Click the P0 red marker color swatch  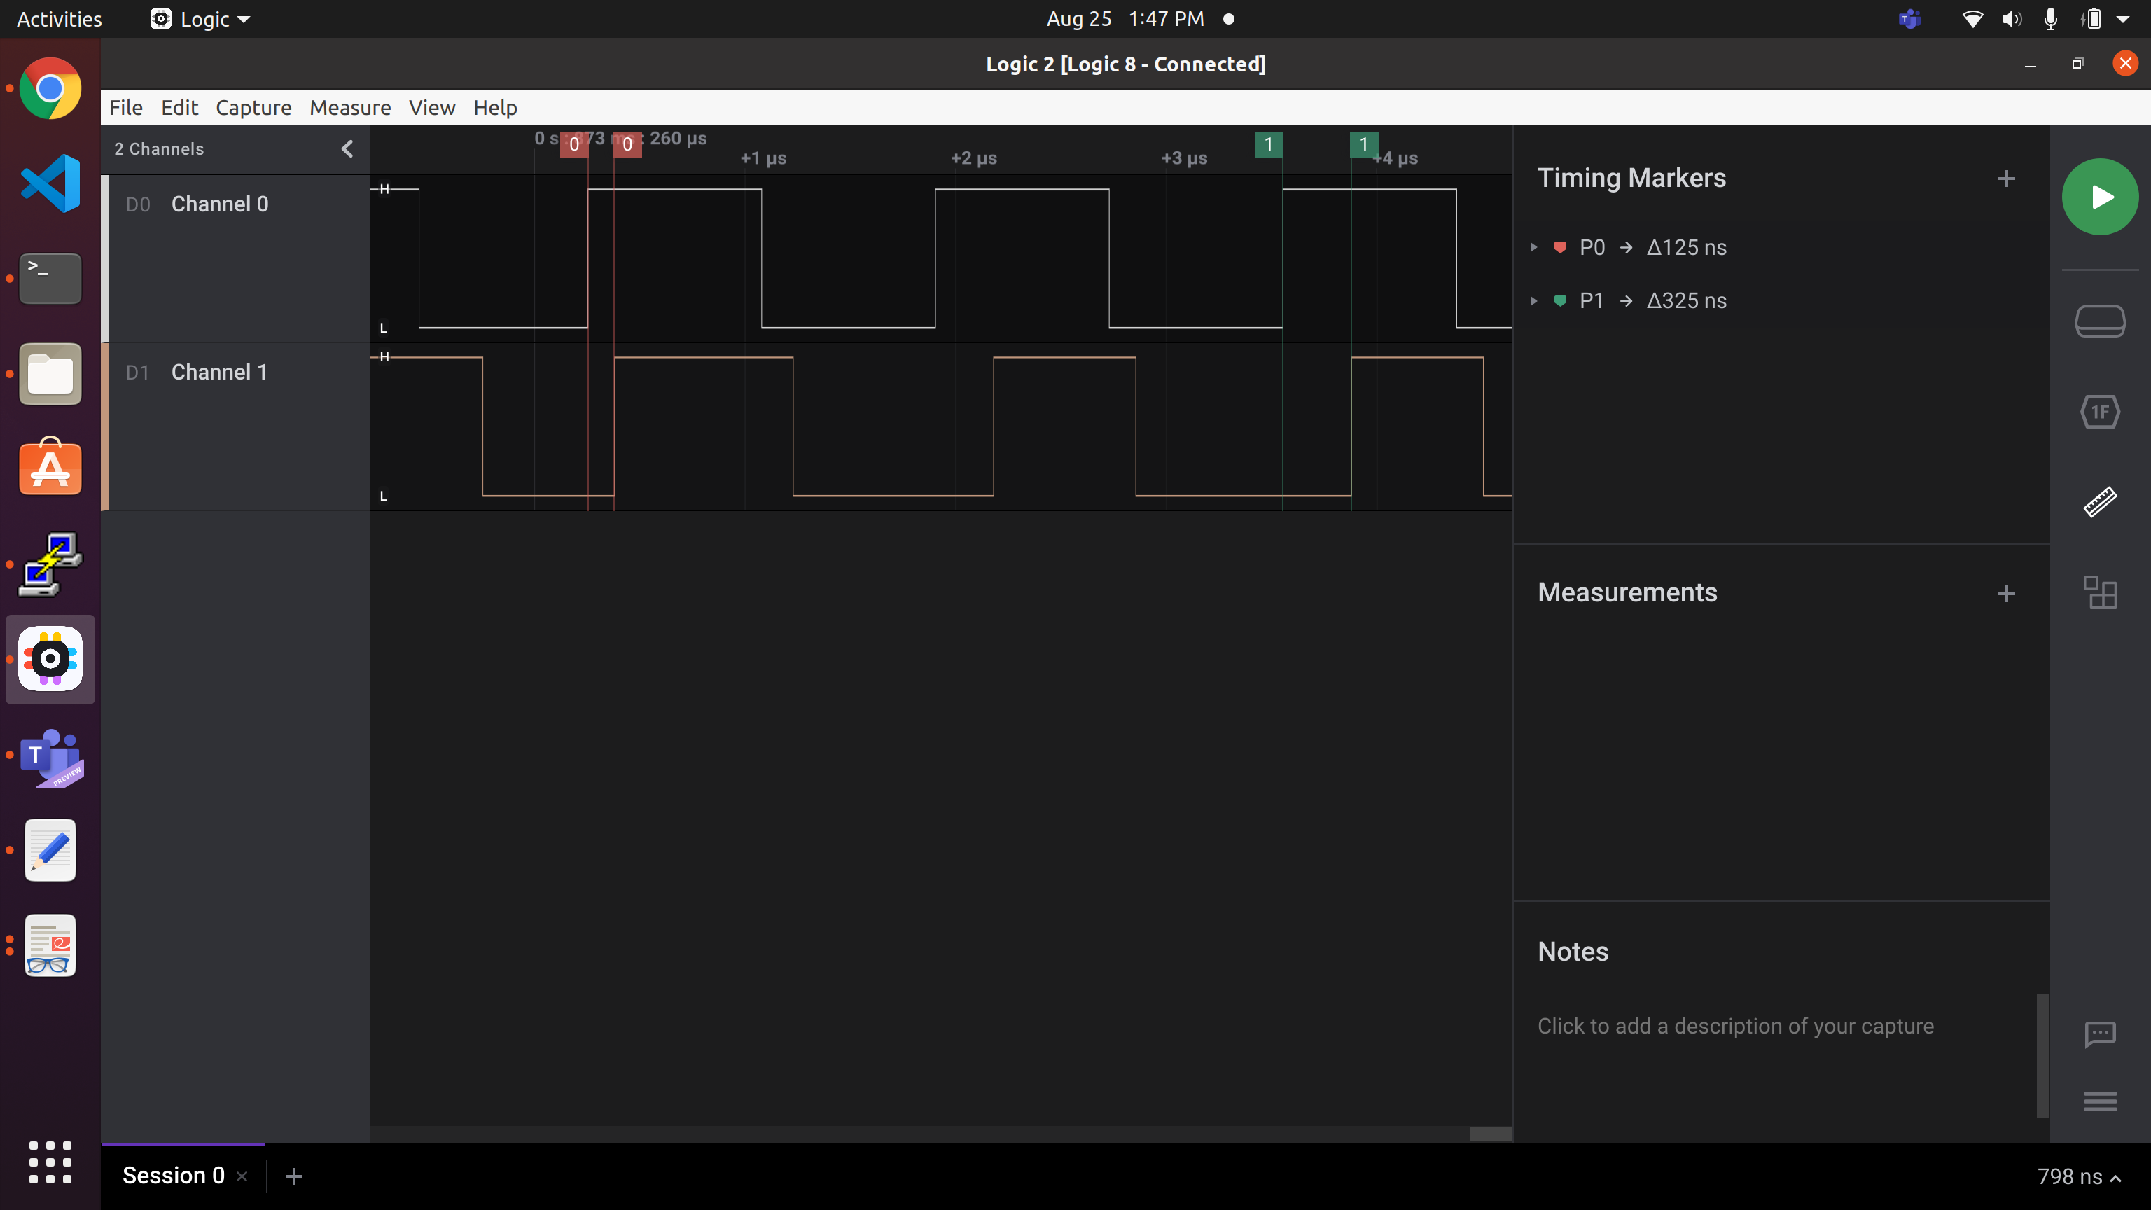[x=1561, y=247]
